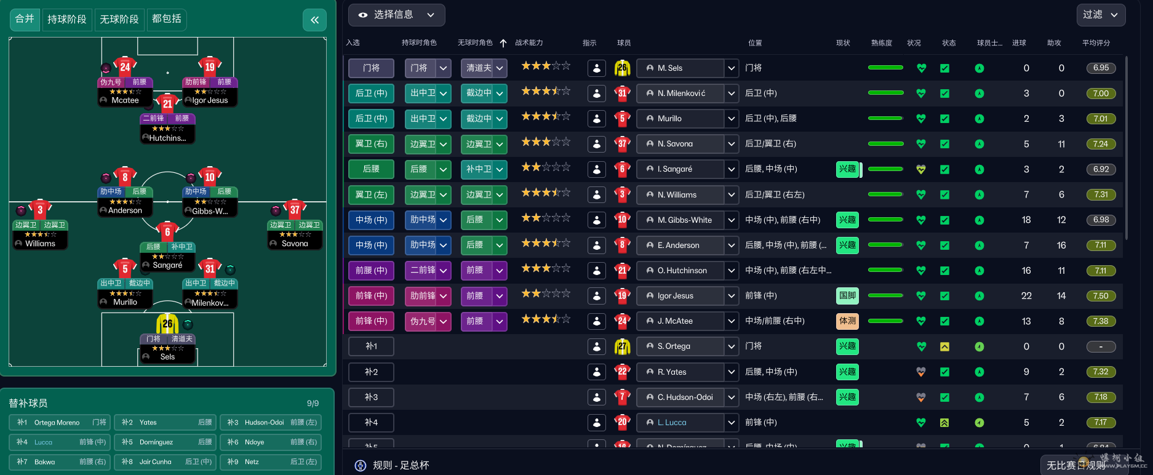Click the morale arrow icon for L. Lucca
Image resolution: width=1153 pixels, height=475 pixels.
coord(979,423)
